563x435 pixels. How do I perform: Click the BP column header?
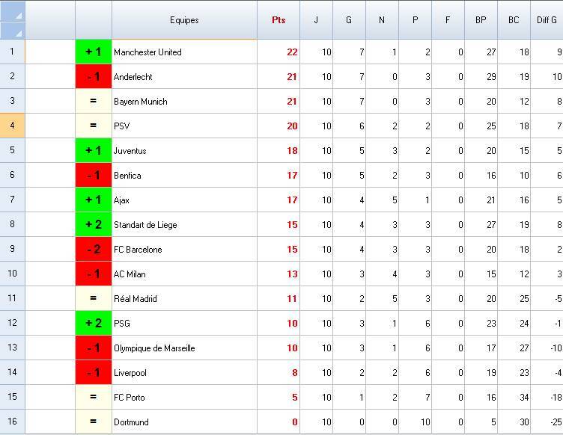[x=481, y=20]
